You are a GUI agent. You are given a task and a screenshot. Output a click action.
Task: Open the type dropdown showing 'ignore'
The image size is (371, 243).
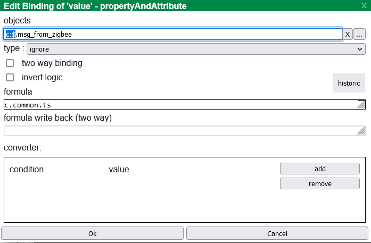click(x=196, y=49)
